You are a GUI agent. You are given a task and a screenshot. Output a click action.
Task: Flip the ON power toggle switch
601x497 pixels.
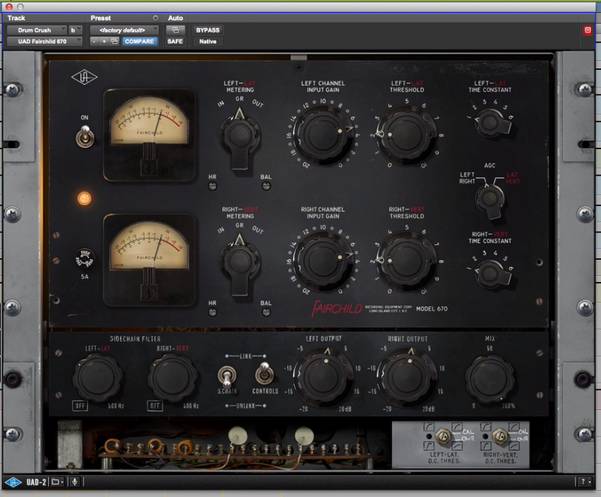click(x=85, y=136)
